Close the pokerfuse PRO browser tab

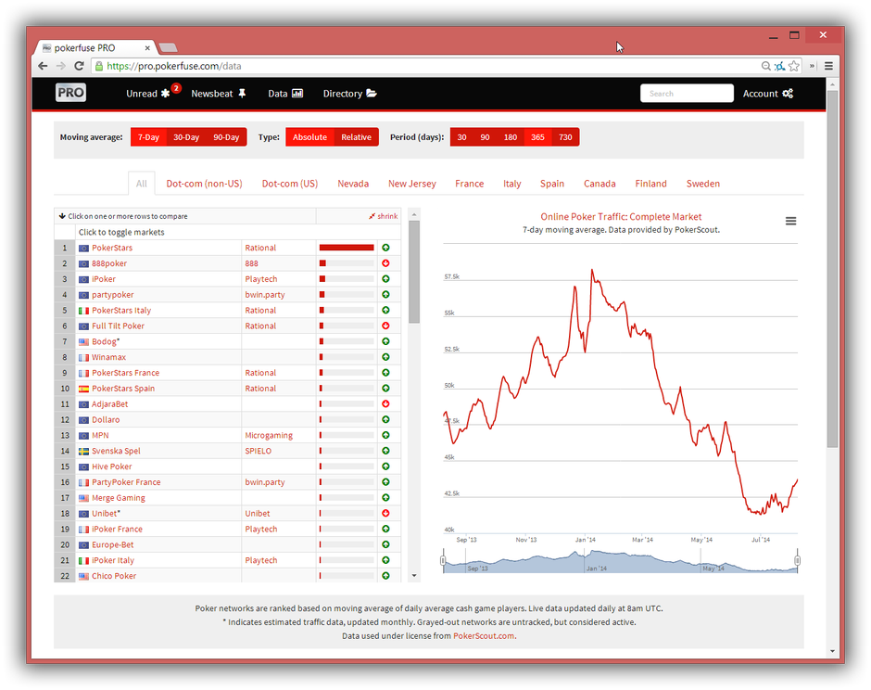point(147,48)
